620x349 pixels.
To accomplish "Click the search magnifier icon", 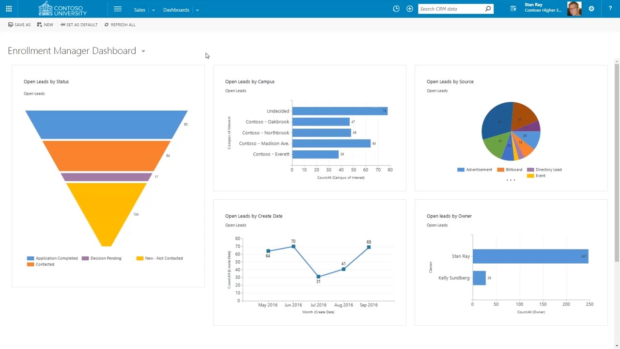I will click(x=488, y=9).
